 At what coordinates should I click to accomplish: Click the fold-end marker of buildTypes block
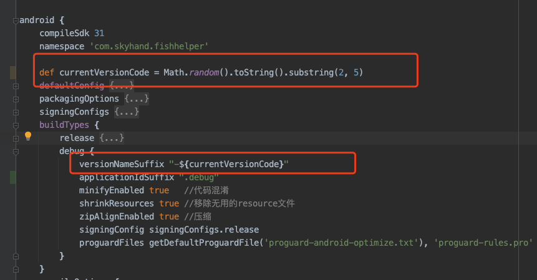click(x=16, y=269)
